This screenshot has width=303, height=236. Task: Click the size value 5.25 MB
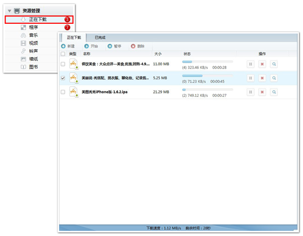tap(160, 78)
